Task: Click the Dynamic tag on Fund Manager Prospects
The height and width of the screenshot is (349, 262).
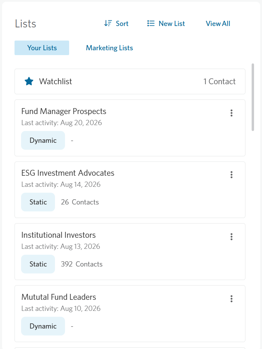Action: (43, 140)
